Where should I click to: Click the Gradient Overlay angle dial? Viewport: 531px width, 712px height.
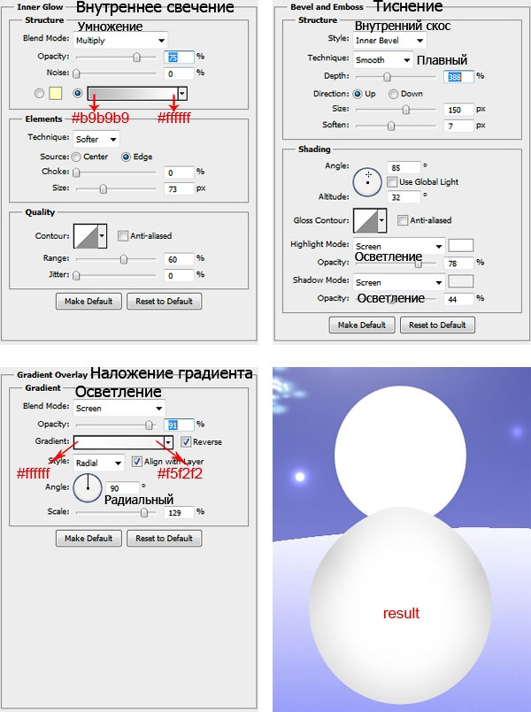point(88,487)
